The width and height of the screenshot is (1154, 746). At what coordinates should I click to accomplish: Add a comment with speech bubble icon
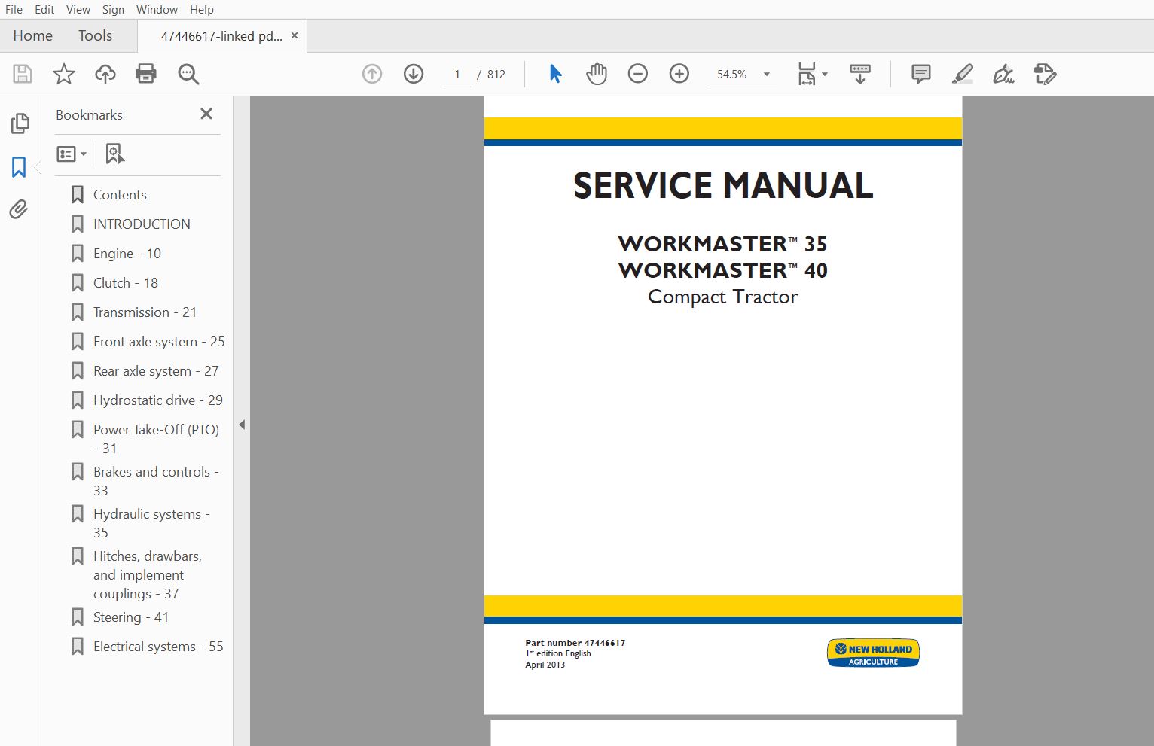click(x=920, y=74)
